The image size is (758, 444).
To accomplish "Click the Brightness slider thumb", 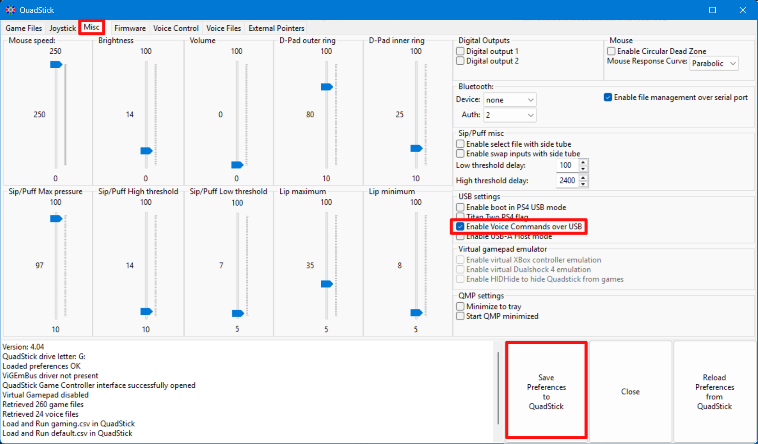I will pyautogui.click(x=146, y=151).
